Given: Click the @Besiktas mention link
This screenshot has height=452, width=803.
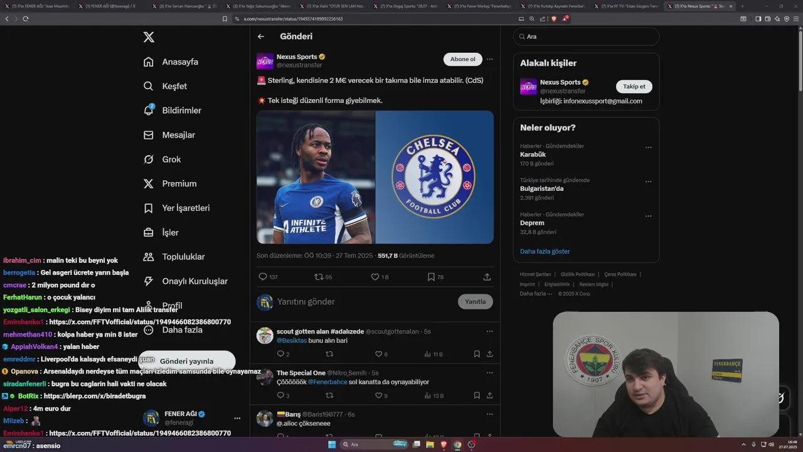Looking at the screenshot, I should click(x=292, y=341).
